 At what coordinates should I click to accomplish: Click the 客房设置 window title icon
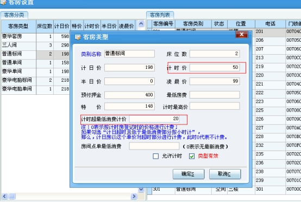click(3, 2)
